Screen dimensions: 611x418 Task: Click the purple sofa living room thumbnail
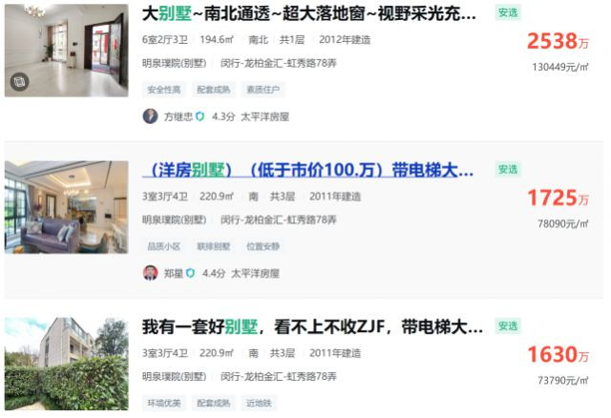[66, 207]
